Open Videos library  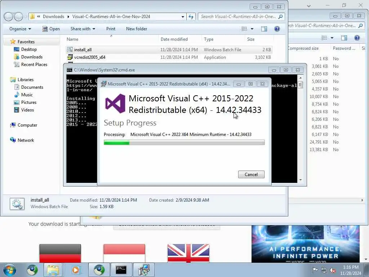27,110
